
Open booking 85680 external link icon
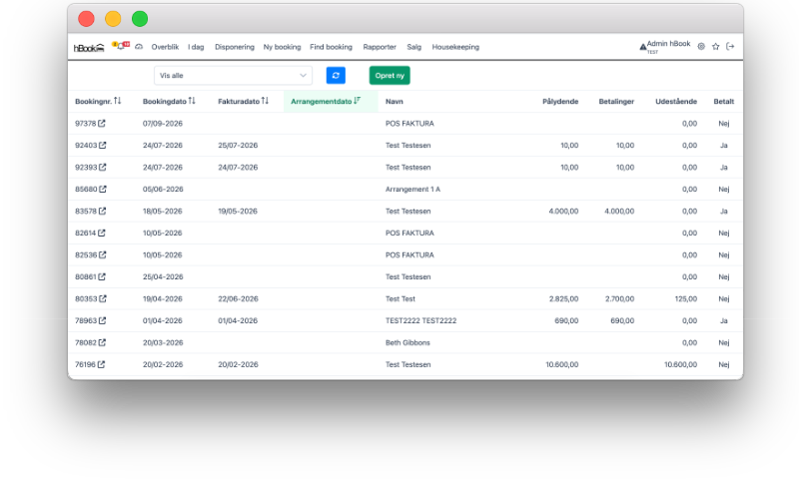point(103,189)
